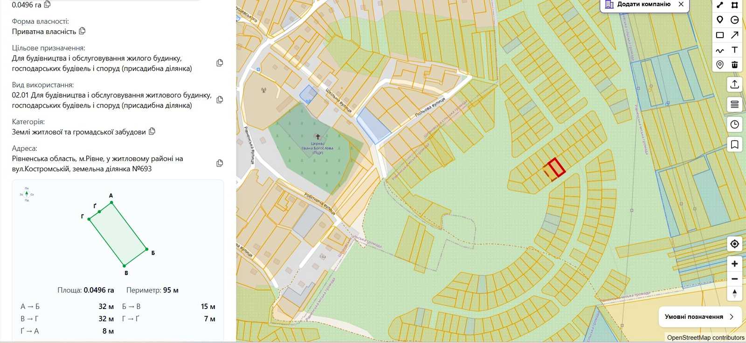
Task: Open the map layers list
Action: [735, 104]
